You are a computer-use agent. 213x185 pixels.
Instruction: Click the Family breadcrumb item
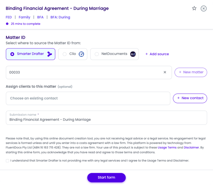(24, 17)
